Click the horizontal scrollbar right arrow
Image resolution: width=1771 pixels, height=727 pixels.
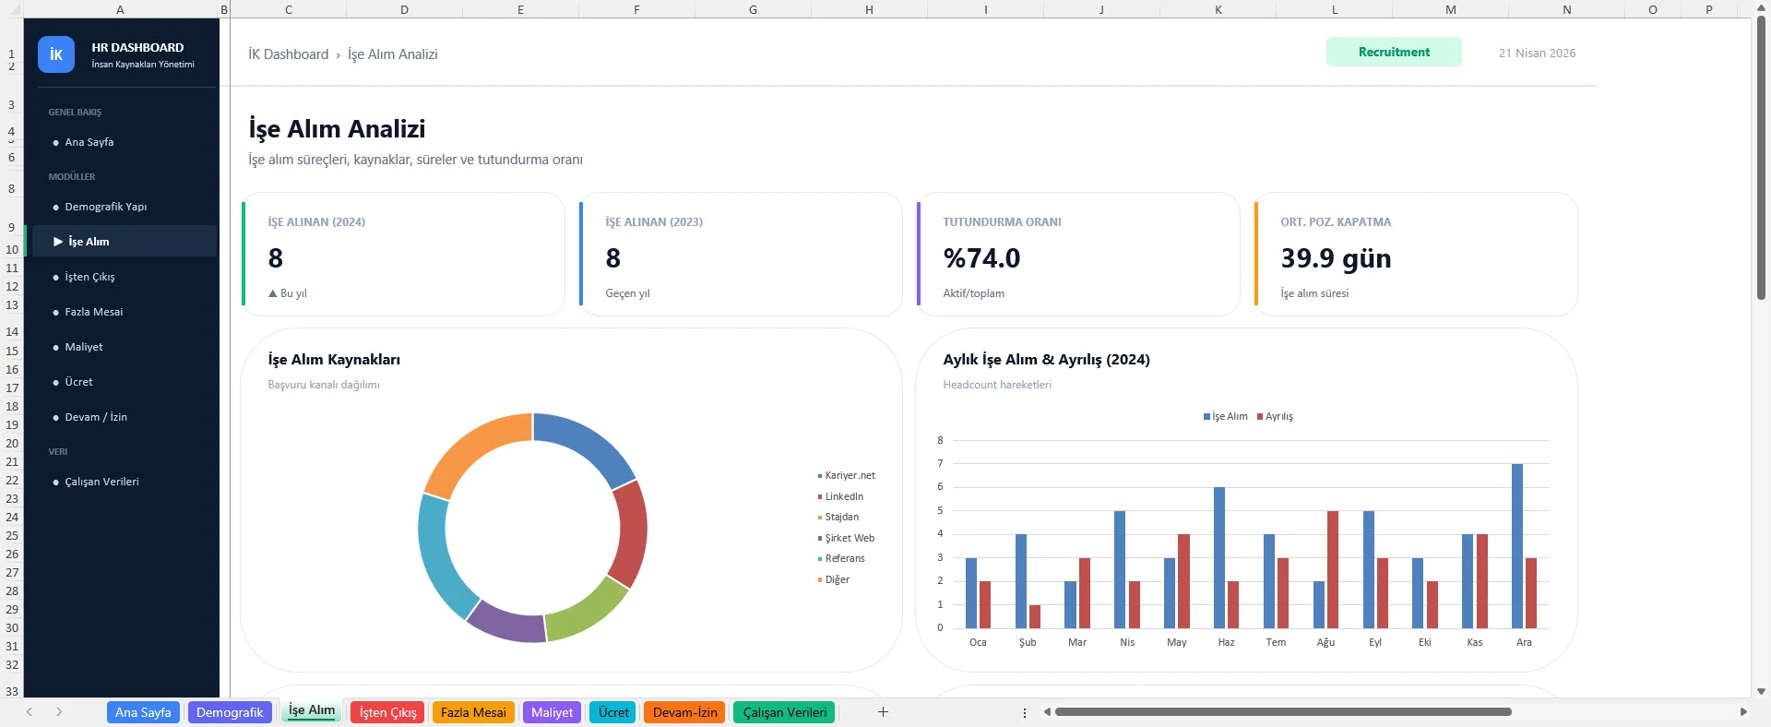pos(1743,711)
